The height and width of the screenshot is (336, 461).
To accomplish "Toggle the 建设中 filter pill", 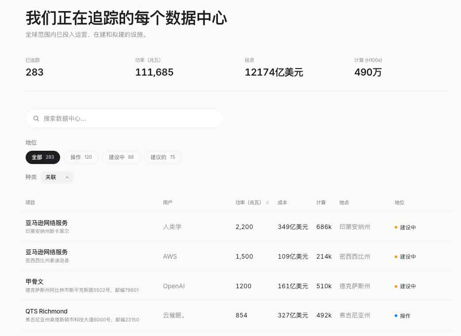I will pyautogui.click(x=121, y=157).
